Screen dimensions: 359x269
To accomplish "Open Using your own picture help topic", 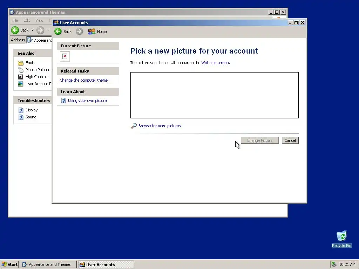I will point(87,101).
